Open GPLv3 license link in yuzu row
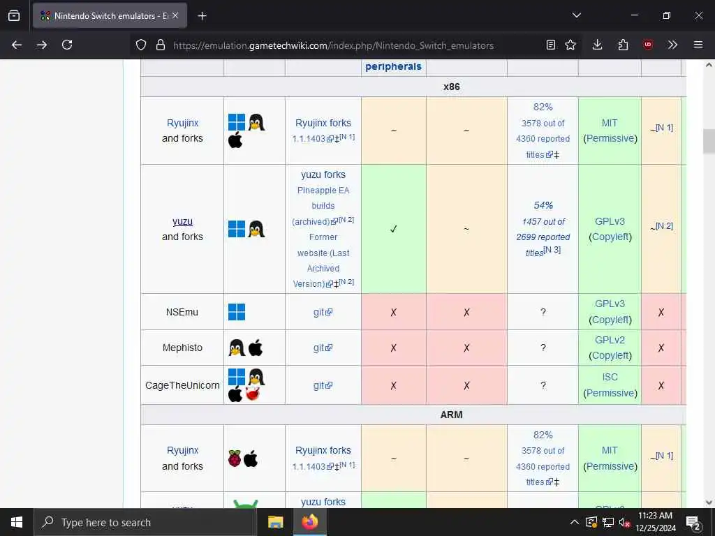Viewport: 715px width, 536px height. (610, 221)
